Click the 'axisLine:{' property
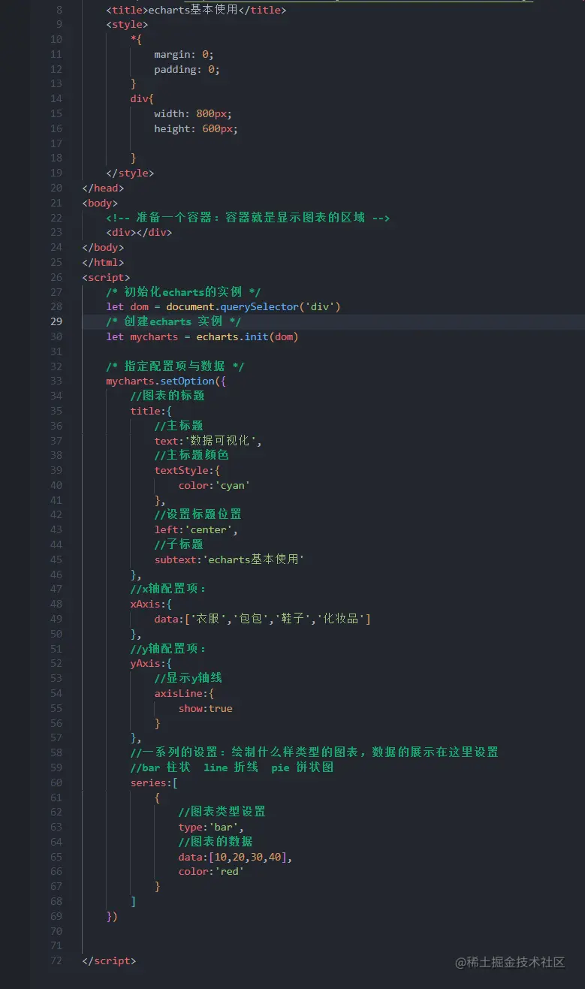Screen dimensions: 585x989 click(x=184, y=693)
